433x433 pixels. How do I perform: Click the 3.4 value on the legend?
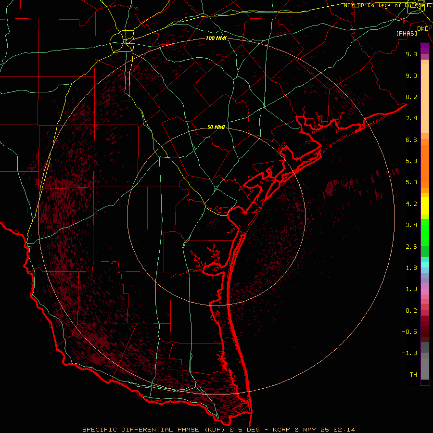(x=411, y=225)
